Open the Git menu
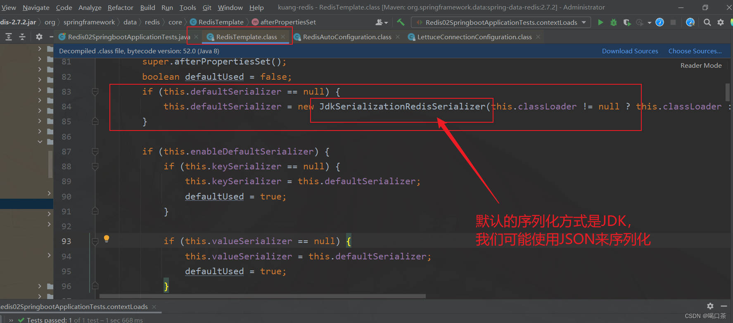Screen dimensions: 733x323 point(207,7)
